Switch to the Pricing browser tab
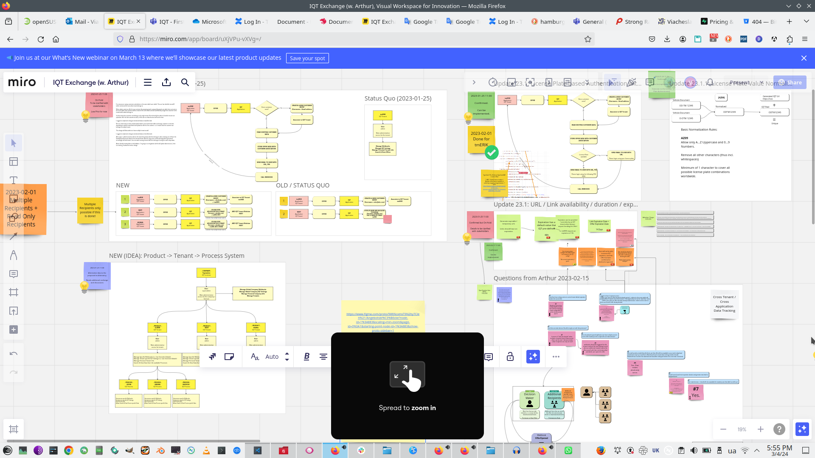 point(718,22)
